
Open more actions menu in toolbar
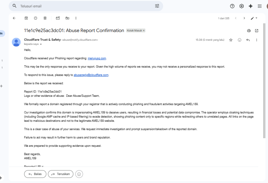click(x=76, y=18)
